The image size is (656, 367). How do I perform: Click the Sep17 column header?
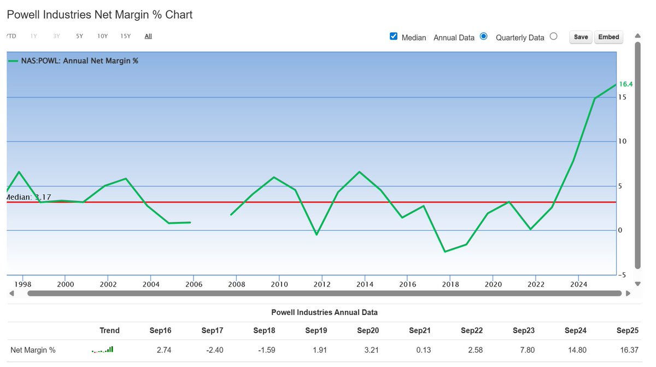[x=212, y=330]
